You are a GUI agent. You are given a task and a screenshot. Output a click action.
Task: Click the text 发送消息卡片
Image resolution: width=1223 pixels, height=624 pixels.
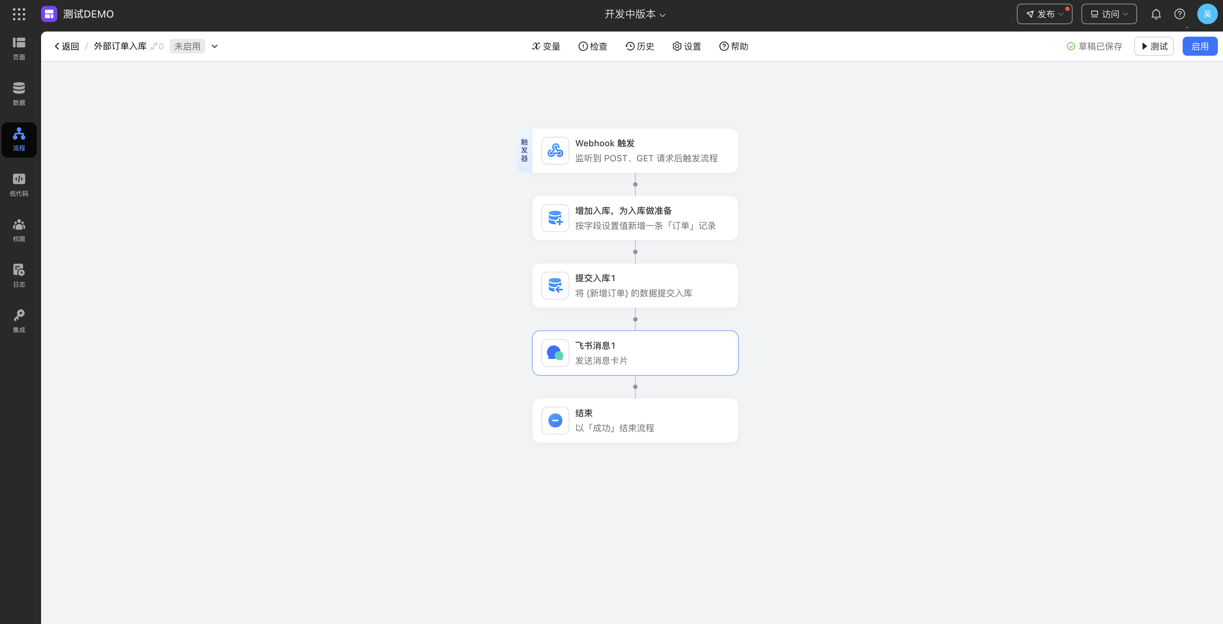pos(601,361)
